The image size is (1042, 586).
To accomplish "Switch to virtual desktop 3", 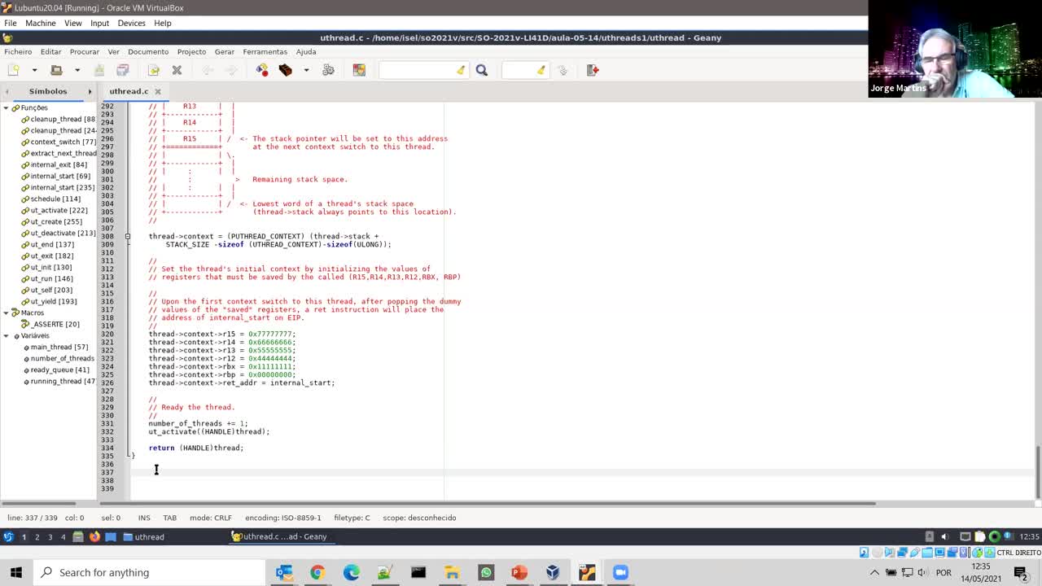I will click(x=50, y=537).
